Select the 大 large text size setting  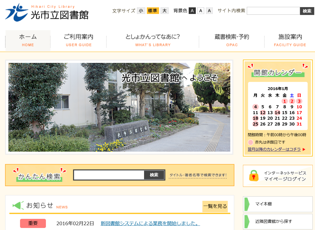pos(164,11)
